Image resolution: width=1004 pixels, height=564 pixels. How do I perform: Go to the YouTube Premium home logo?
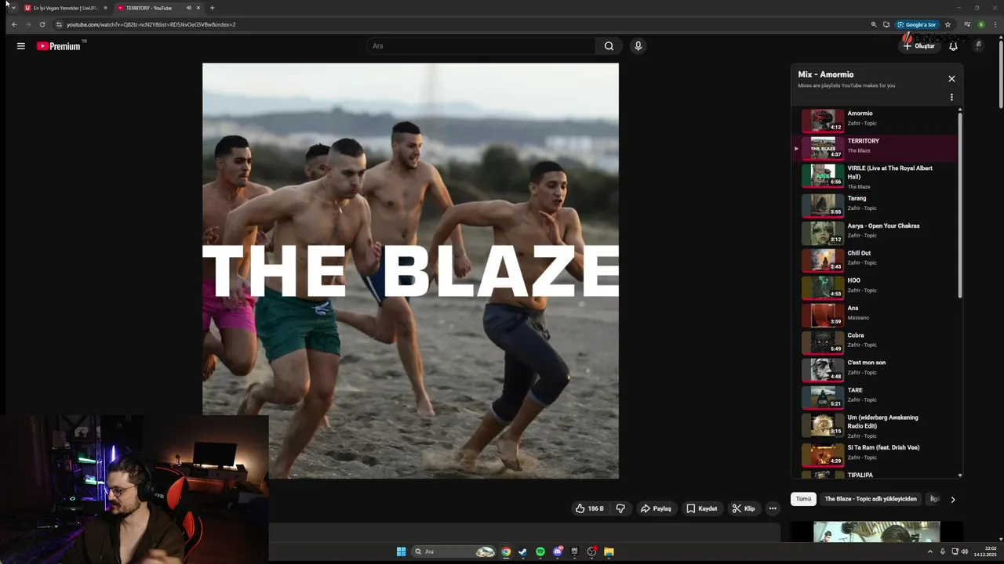[x=59, y=46]
